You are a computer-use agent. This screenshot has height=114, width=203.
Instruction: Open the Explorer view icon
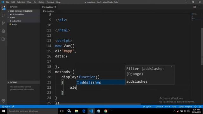[3, 8]
